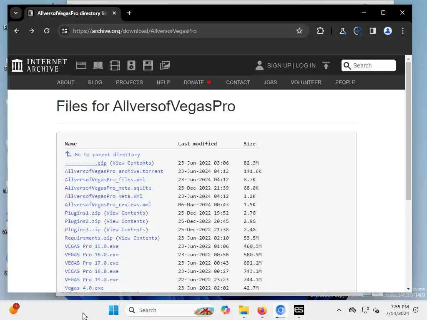The height and width of the screenshot is (320, 427).
Task: Go forward with browser forward arrow
Action: (32, 31)
